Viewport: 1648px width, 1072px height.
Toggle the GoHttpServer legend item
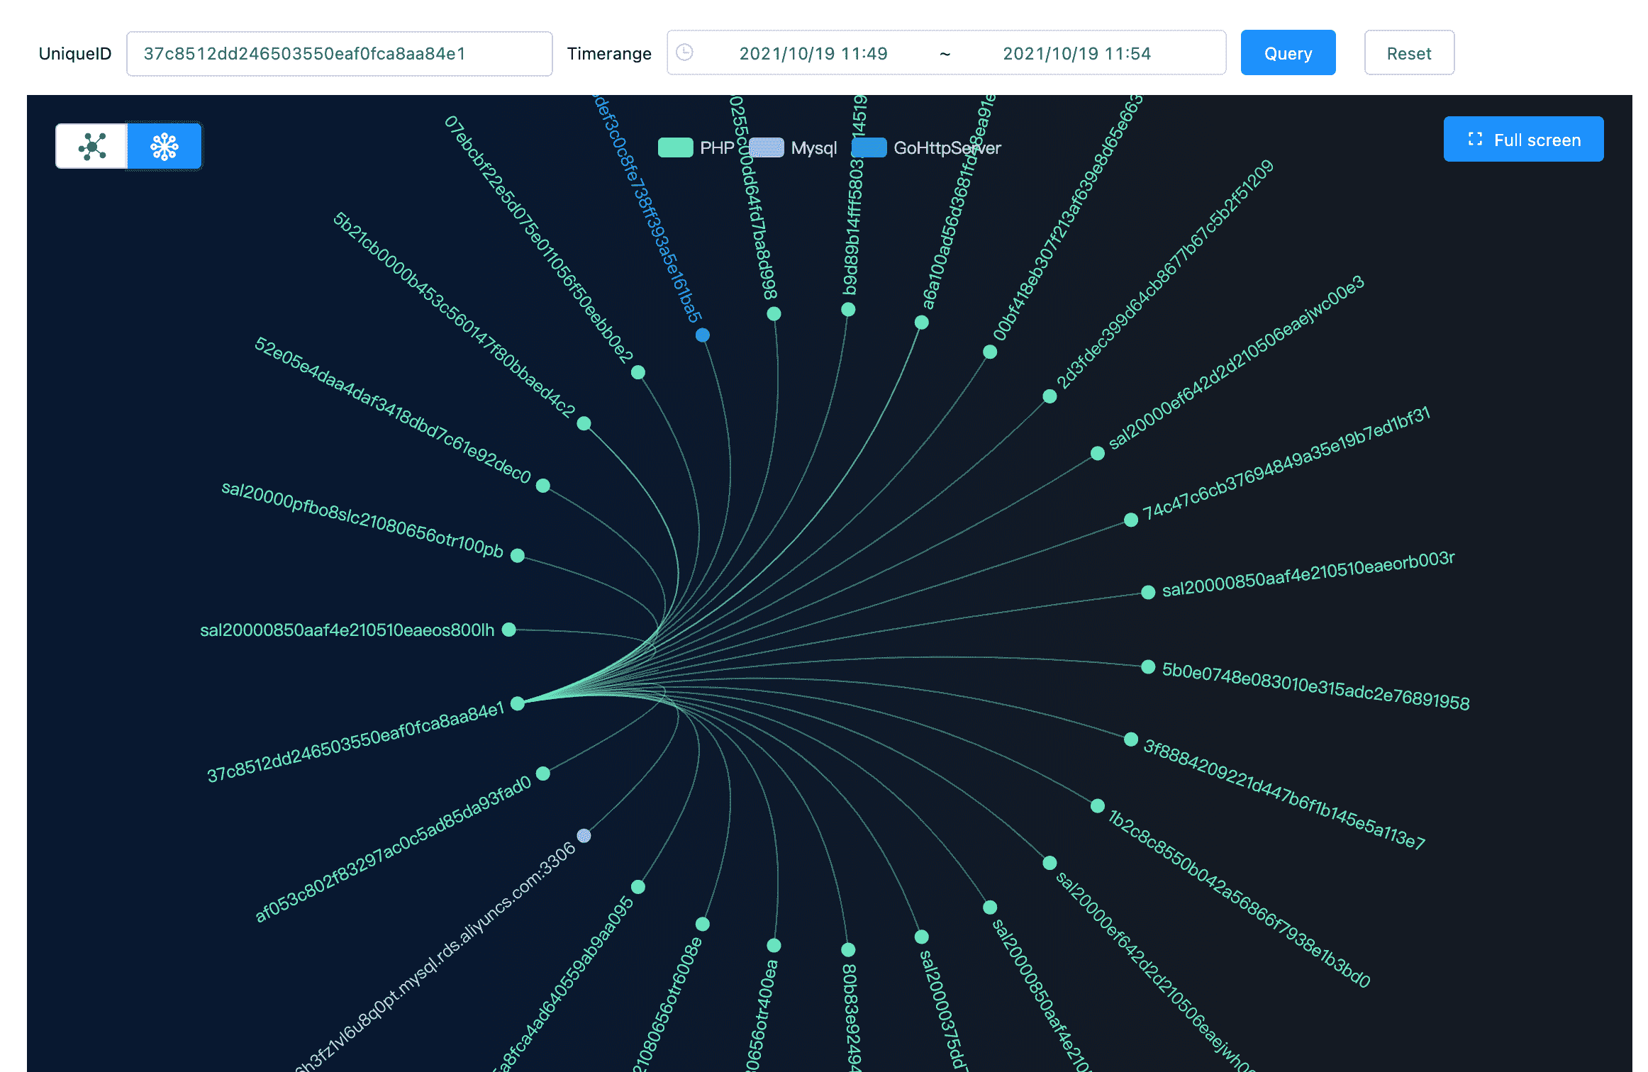926,147
